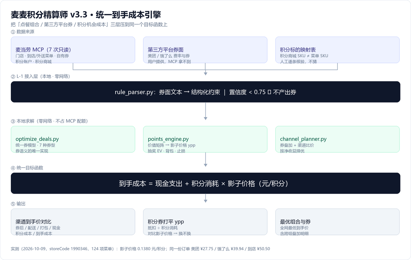Viewport: 411px width, 260px height.
Task: Select the 积分标的映射表 card
Action: pos(337,50)
